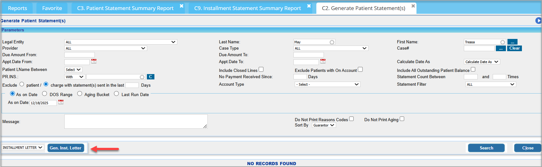The height and width of the screenshot is (167, 542).
Task: Open the Favorite tab
Action: 52,8
